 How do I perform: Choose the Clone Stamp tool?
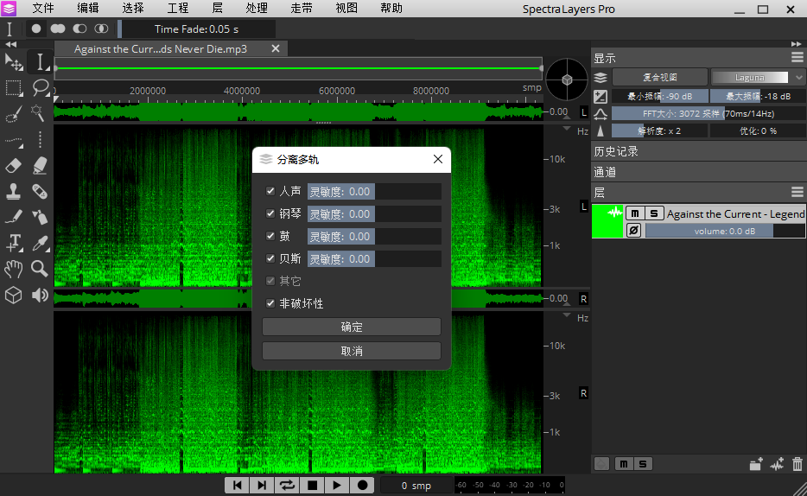pos(14,191)
